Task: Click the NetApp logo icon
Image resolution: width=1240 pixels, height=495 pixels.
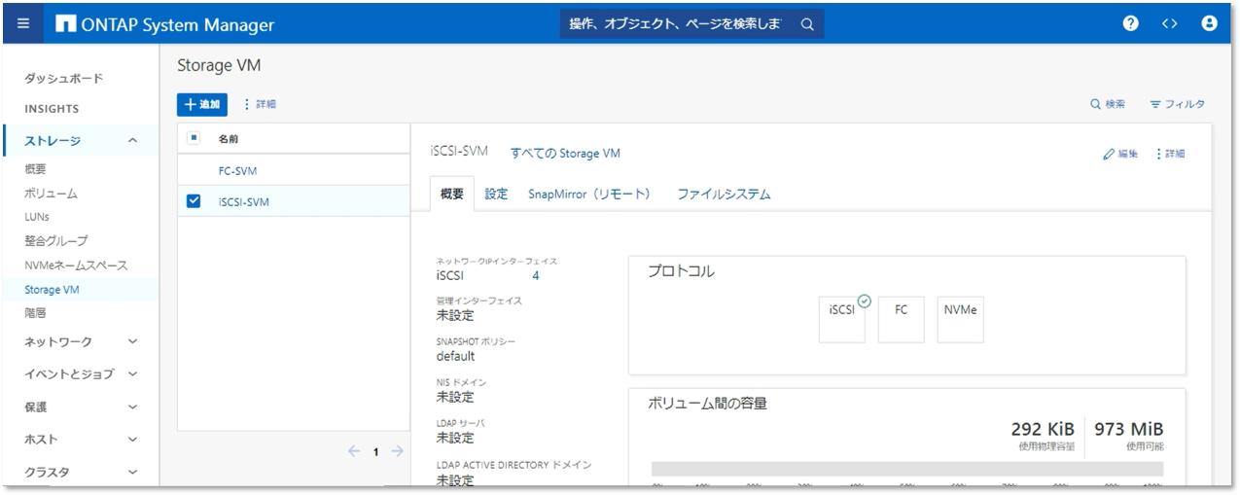Action: pyautogui.click(x=66, y=24)
